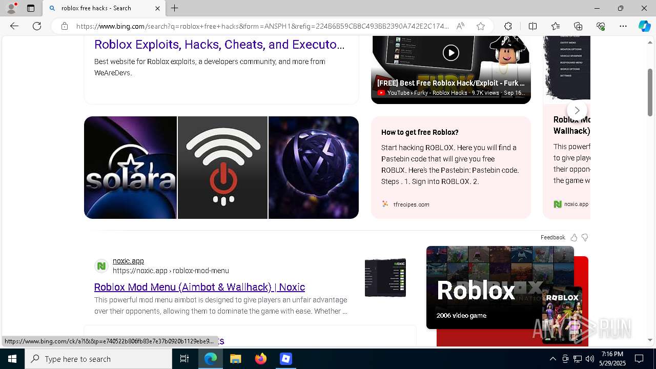Open the Copilot sidebar icon
656x369 pixels.
tap(644, 26)
